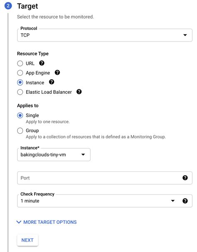Select the Group applies-to option
This screenshot has width=197, height=252.
pos(20,130)
